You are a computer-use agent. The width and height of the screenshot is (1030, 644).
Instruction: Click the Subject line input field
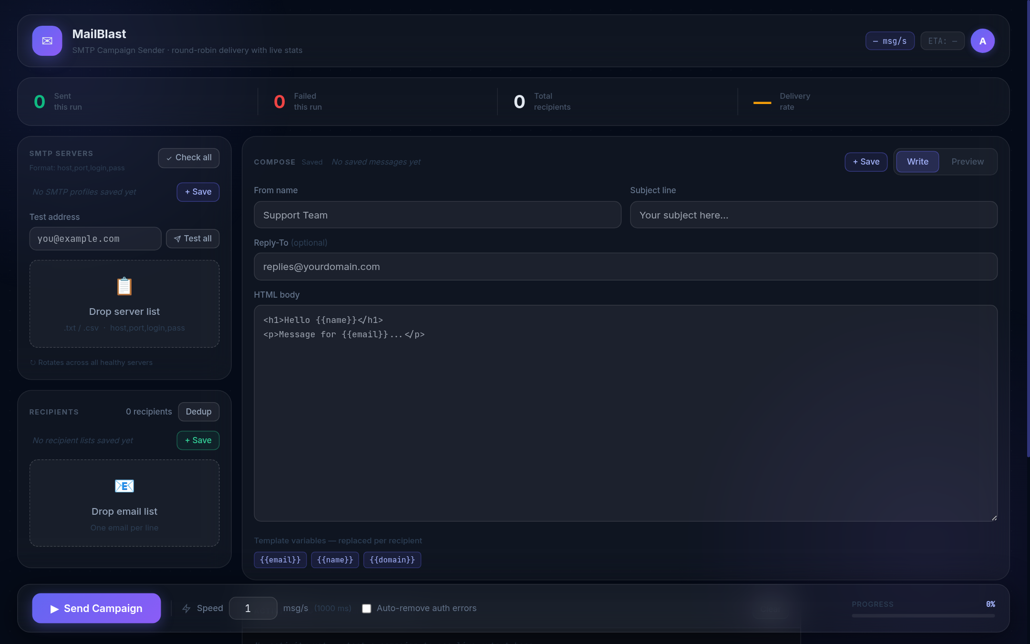coord(813,215)
